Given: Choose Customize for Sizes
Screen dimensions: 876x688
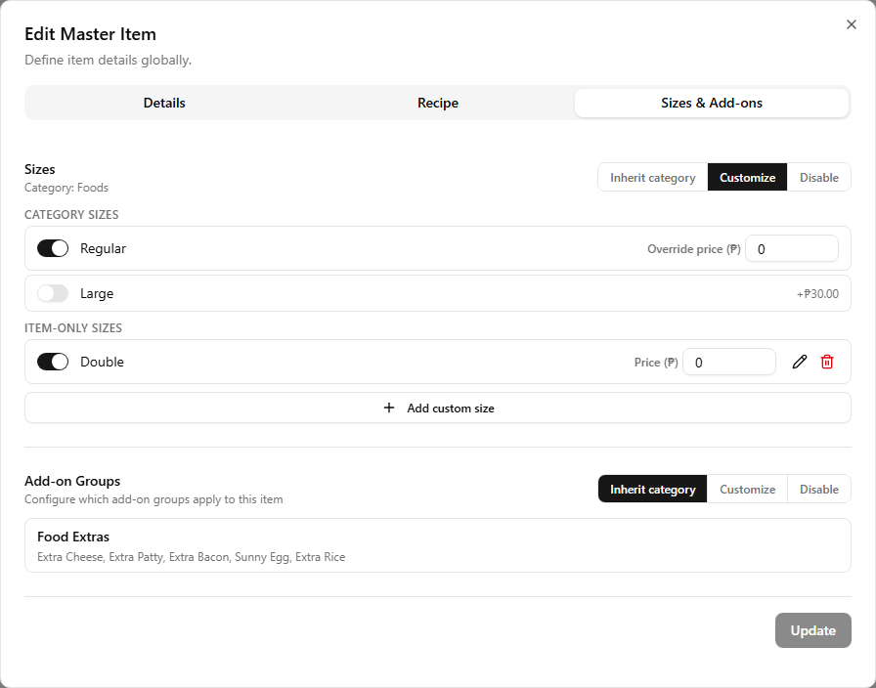Looking at the screenshot, I should (x=748, y=178).
